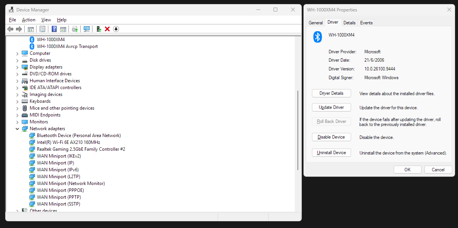Click the Driver Details button
This screenshot has width=458, height=228.
(331, 93)
